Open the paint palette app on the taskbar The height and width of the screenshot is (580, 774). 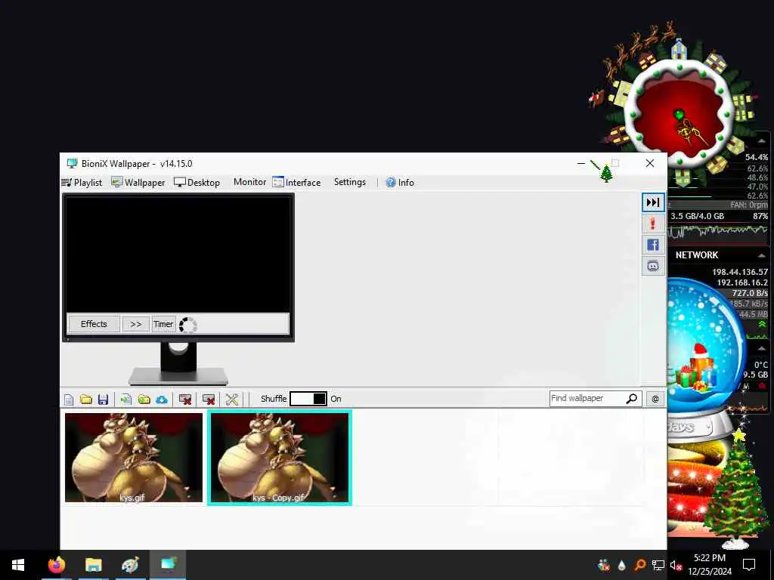coord(130,565)
